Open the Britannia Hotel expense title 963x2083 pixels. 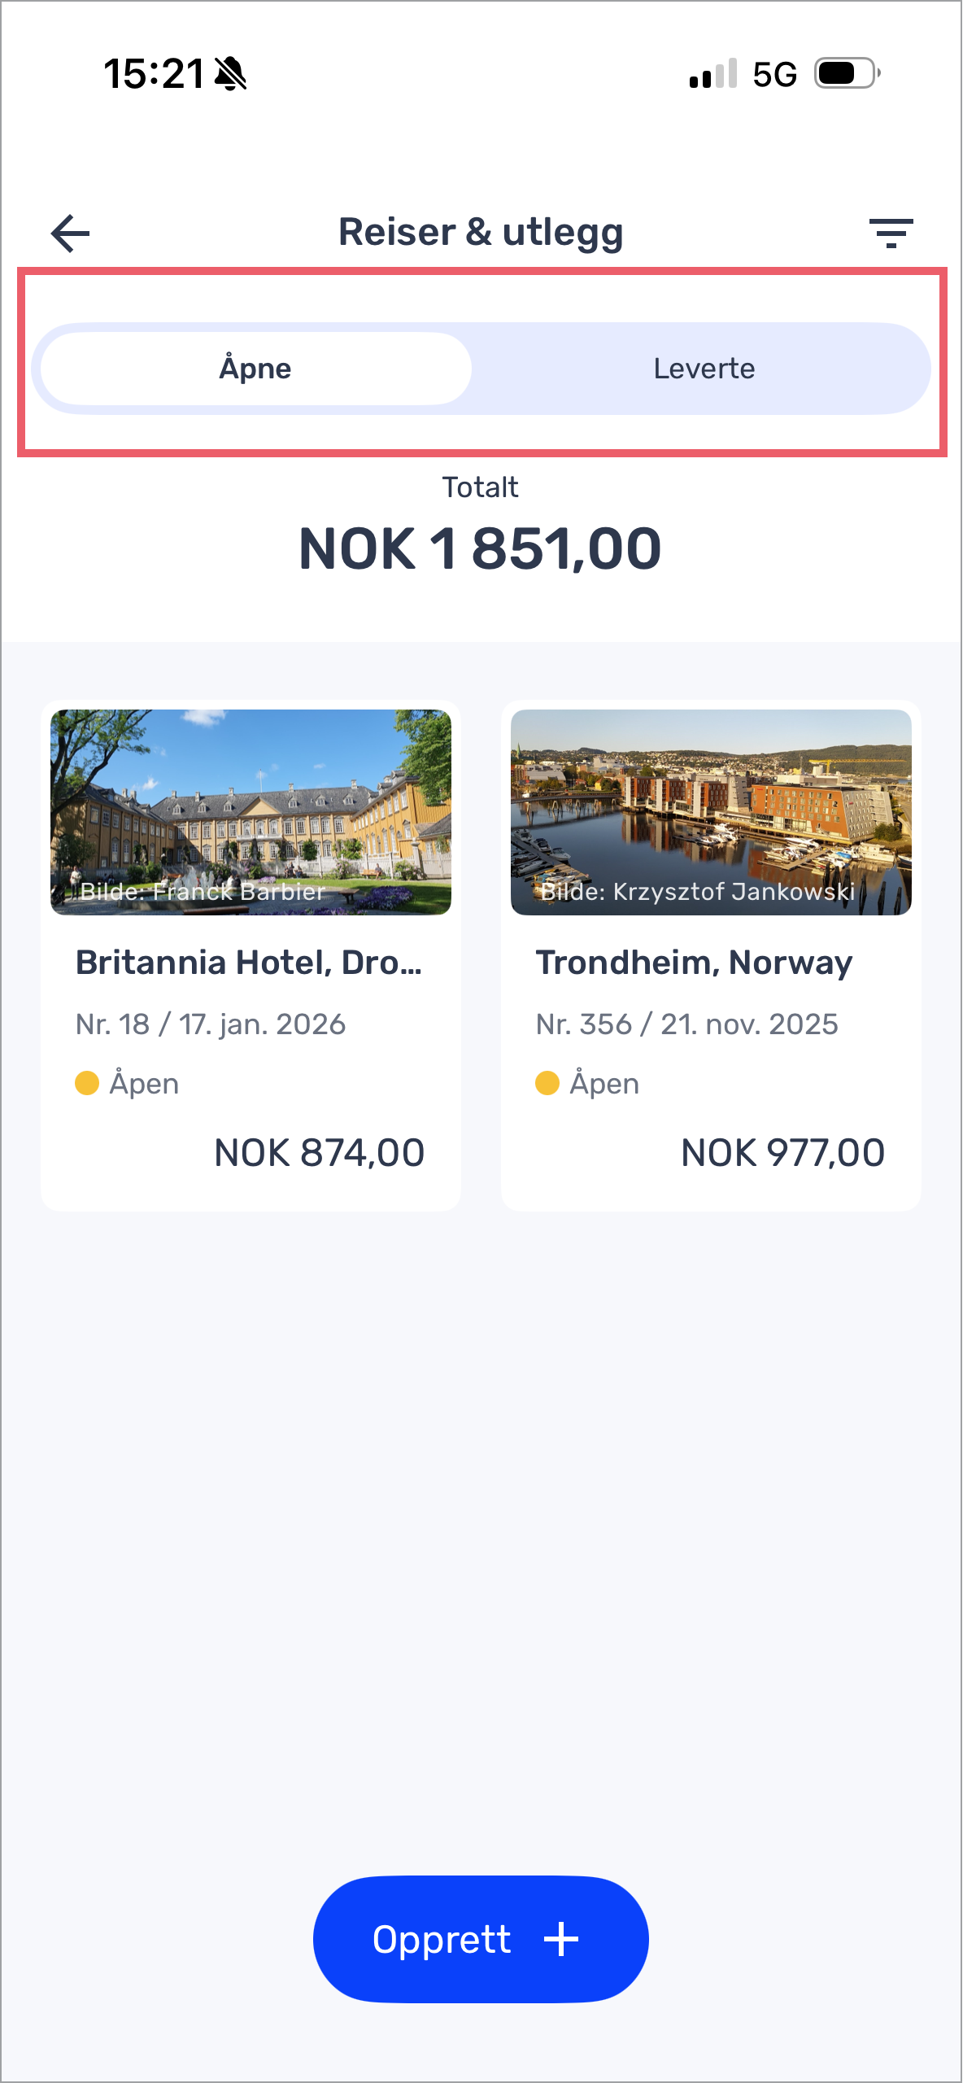pos(249,963)
